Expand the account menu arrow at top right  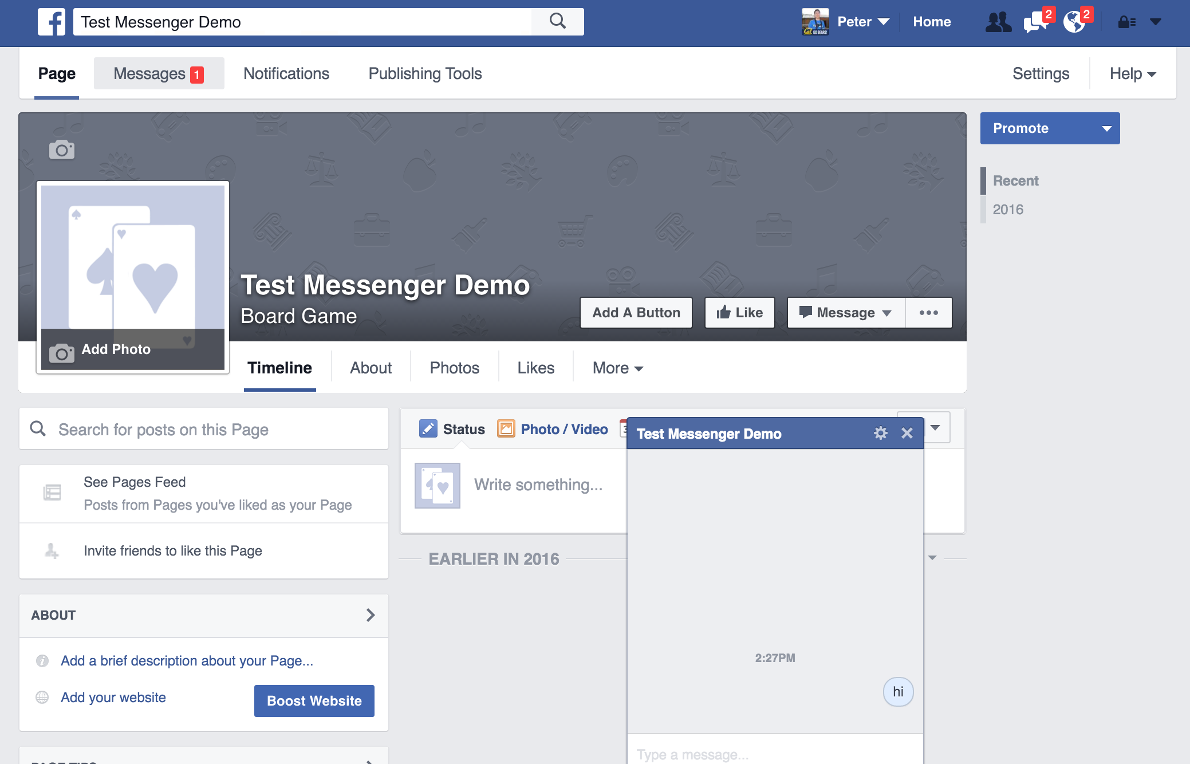(x=1156, y=22)
